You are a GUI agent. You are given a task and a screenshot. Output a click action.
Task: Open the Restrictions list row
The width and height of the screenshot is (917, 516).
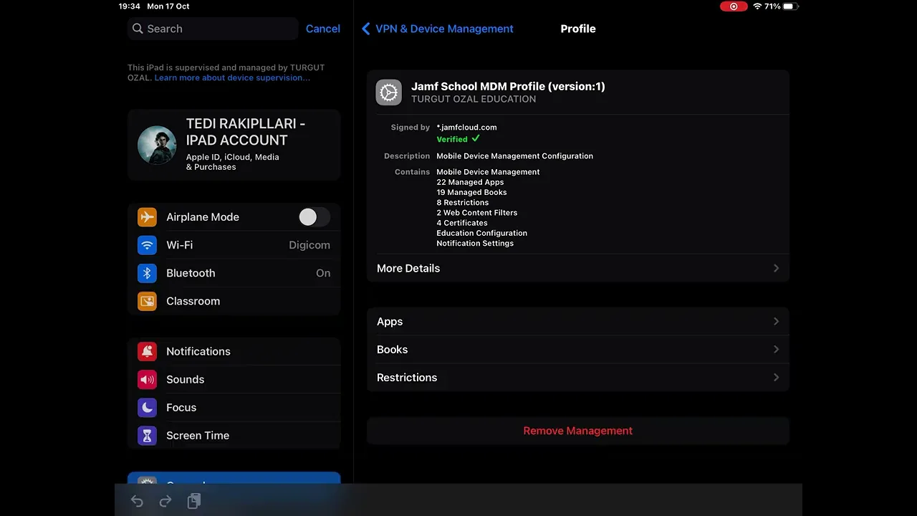click(x=578, y=377)
